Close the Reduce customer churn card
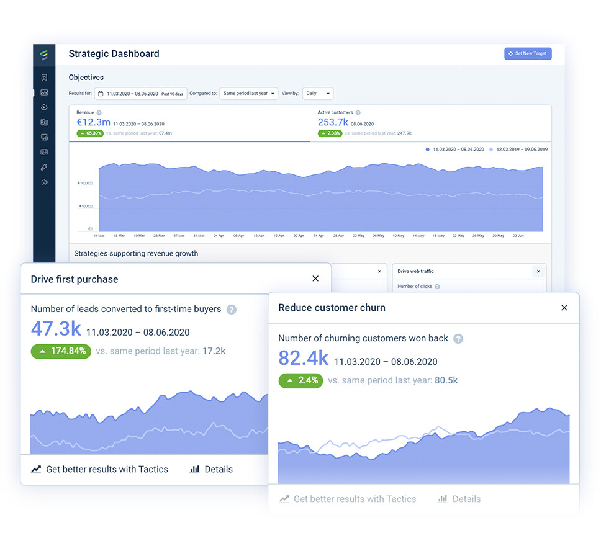This screenshot has width=601, height=546. 564,308
